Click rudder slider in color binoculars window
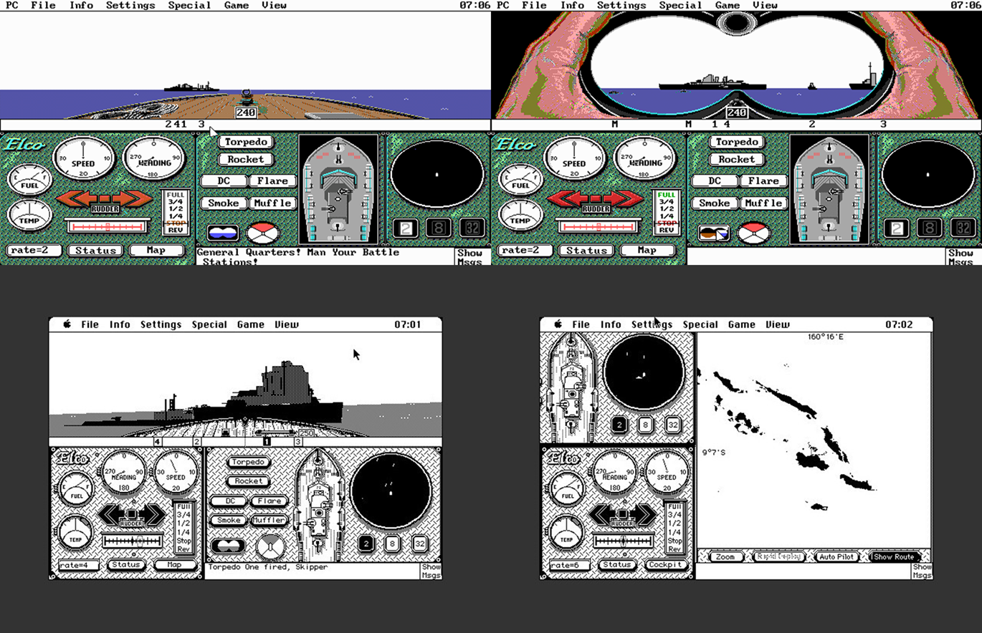 pos(597,226)
